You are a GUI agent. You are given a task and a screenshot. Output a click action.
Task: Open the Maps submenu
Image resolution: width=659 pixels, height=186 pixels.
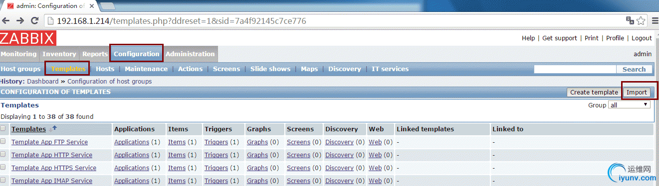tap(309, 69)
